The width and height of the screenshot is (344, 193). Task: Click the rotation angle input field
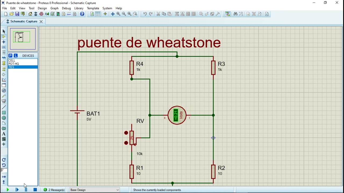pos(4,170)
